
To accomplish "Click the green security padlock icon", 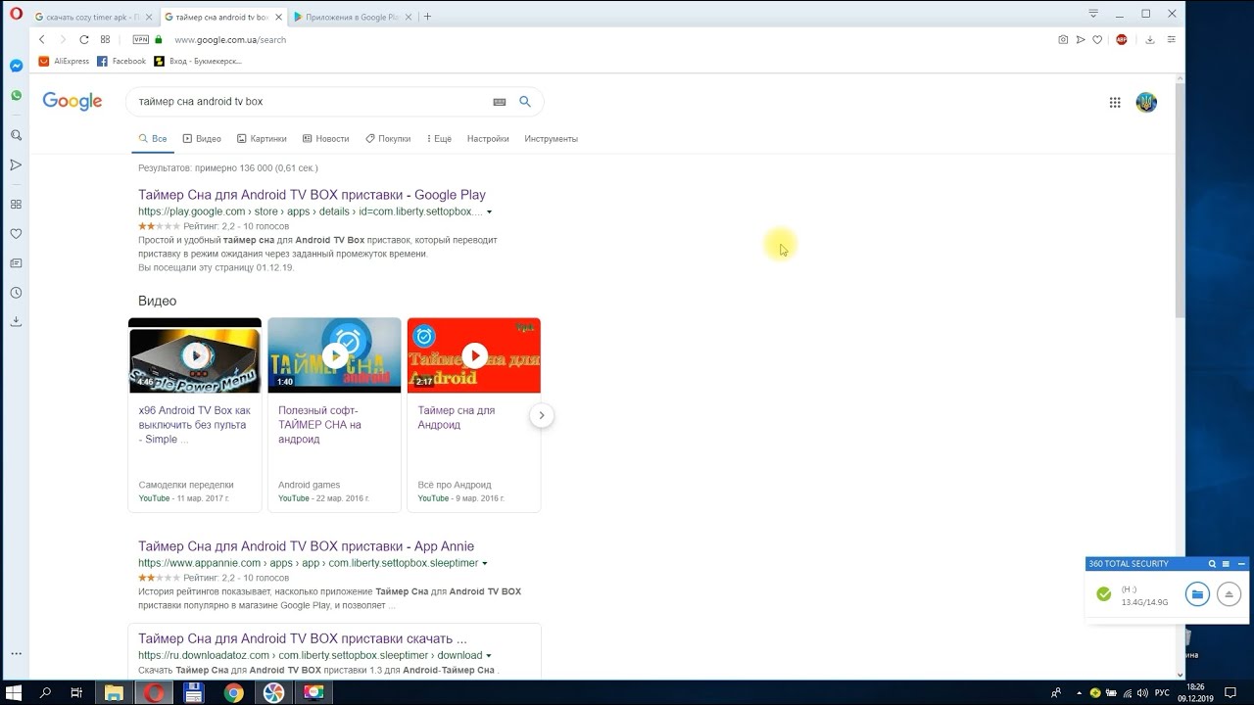I will pos(159,39).
